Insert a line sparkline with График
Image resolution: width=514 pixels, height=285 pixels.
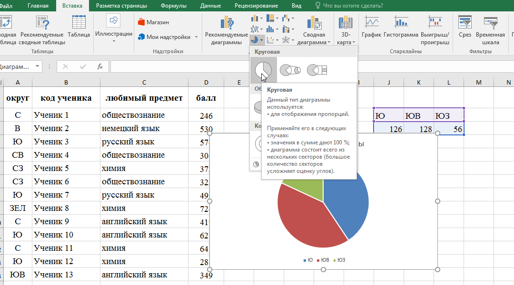(x=371, y=27)
